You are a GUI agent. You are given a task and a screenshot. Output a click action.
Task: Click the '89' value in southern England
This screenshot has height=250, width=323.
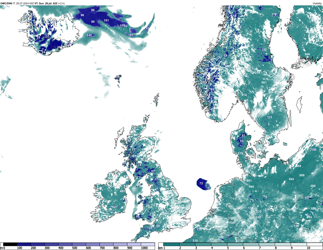158,226
